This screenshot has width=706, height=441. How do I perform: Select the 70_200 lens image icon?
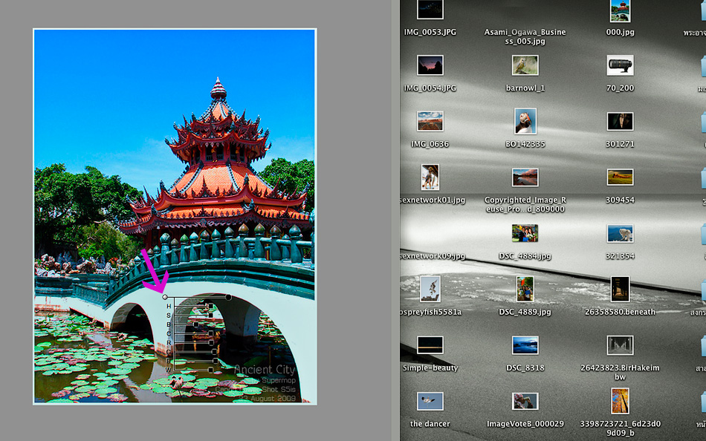tap(620, 65)
